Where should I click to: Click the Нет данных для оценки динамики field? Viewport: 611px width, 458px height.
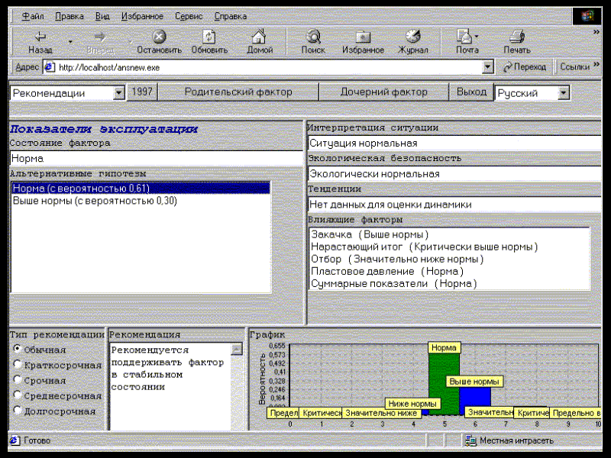pyautogui.click(x=454, y=205)
